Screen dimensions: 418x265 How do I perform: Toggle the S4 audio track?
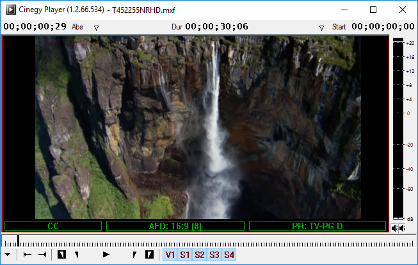[x=229, y=255]
